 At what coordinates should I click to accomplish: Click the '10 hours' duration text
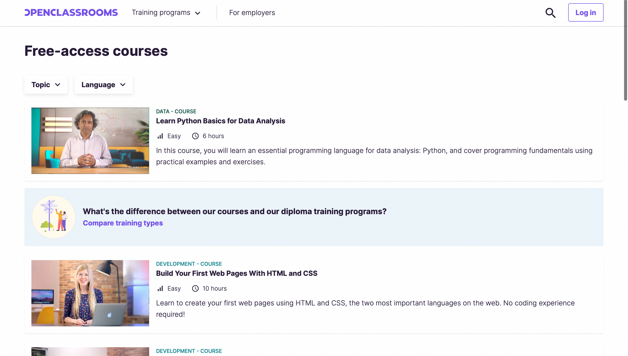(x=214, y=288)
